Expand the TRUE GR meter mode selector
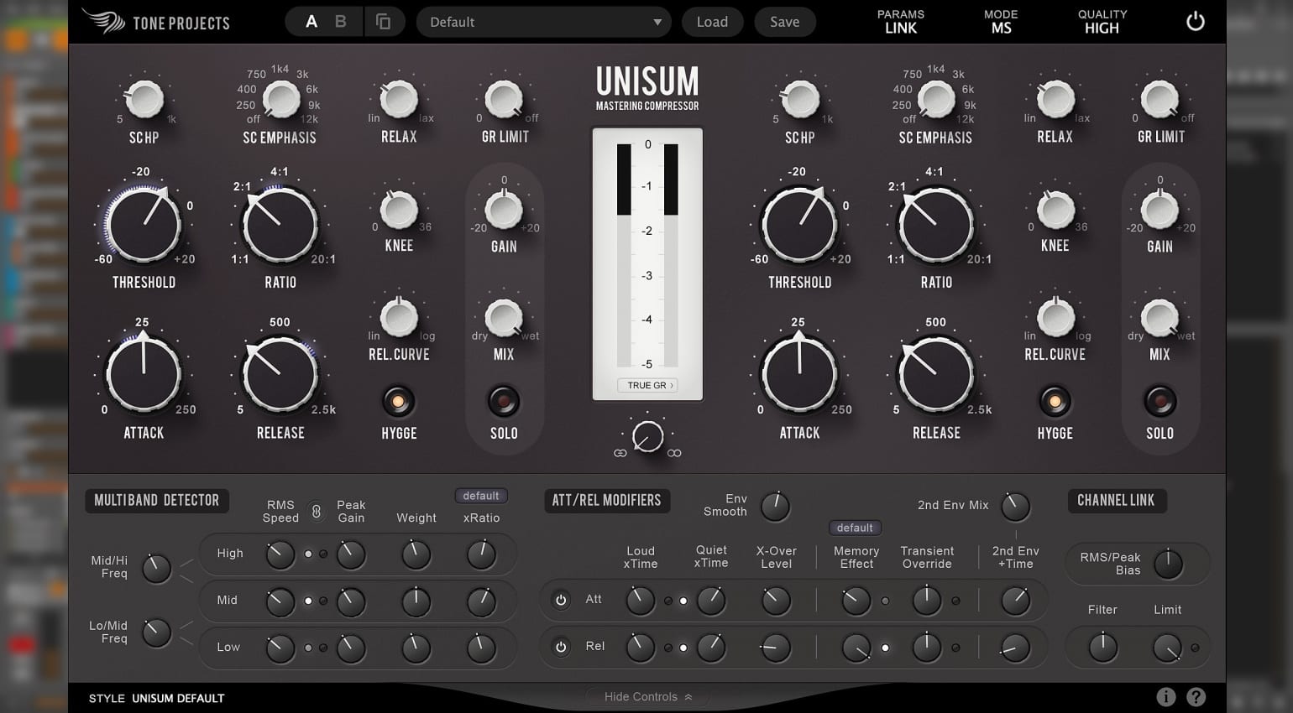This screenshot has height=713, width=1293. tap(650, 385)
